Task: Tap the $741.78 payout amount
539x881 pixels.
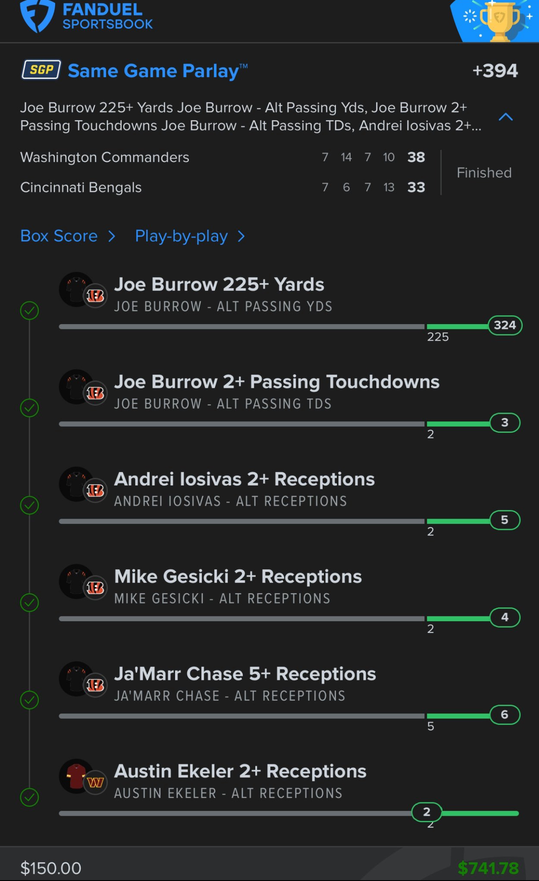Action: (488, 868)
